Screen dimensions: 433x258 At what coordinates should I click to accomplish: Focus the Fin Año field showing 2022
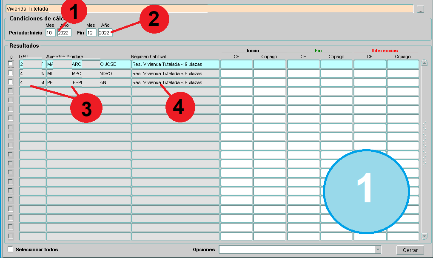pyautogui.click(x=105, y=33)
